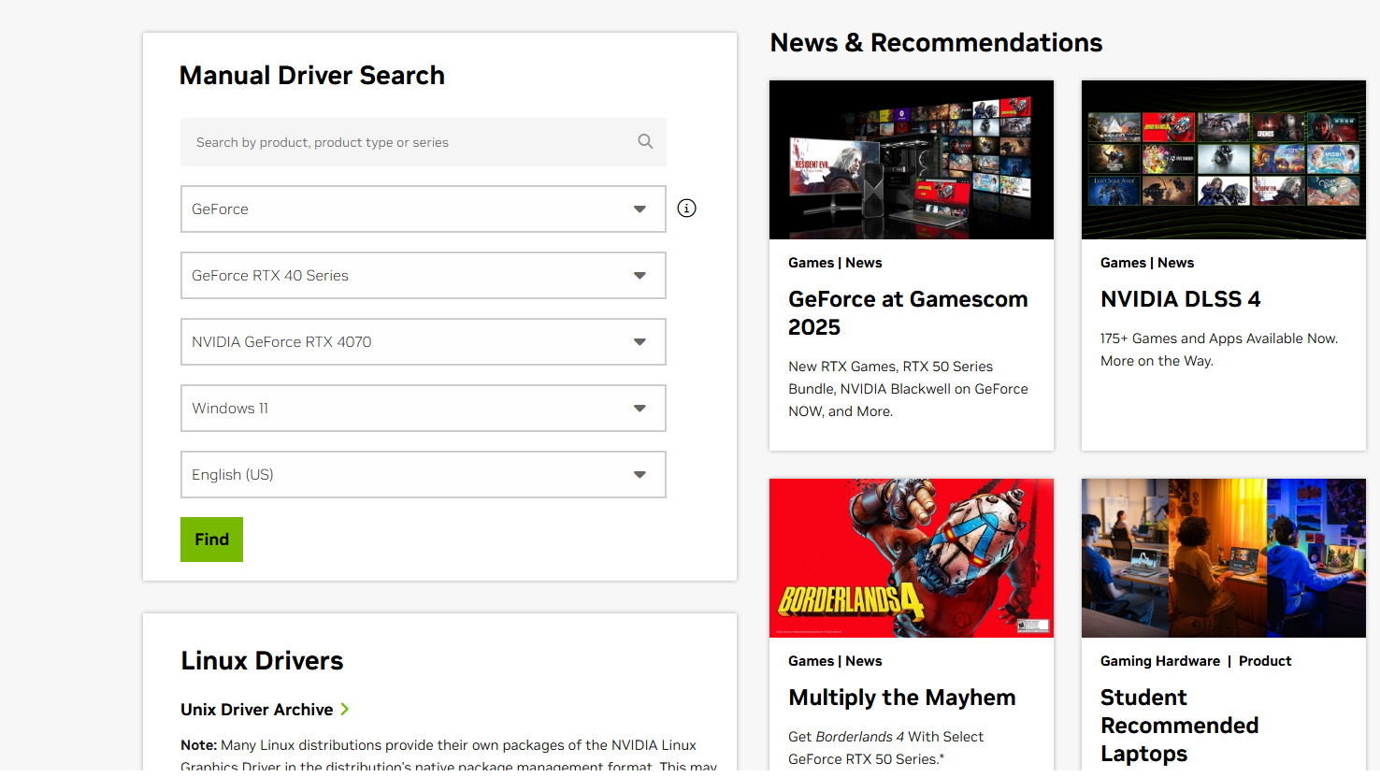Click Student Recommended Laptops heading
This screenshot has height=777, width=1380.
point(1179,726)
